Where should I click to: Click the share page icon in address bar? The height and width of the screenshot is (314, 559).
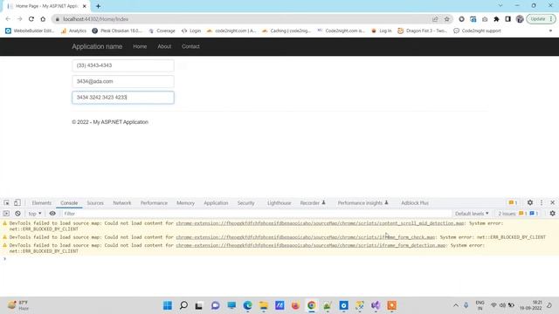(435, 19)
